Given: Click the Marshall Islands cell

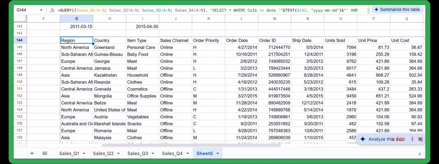Looking at the screenshot, I should coord(110,124).
